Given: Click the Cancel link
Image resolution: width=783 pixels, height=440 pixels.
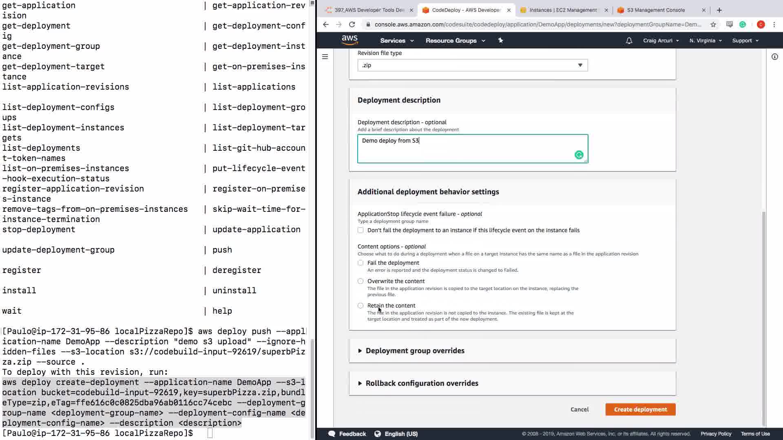Looking at the screenshot, I should (x=579, y=409).
